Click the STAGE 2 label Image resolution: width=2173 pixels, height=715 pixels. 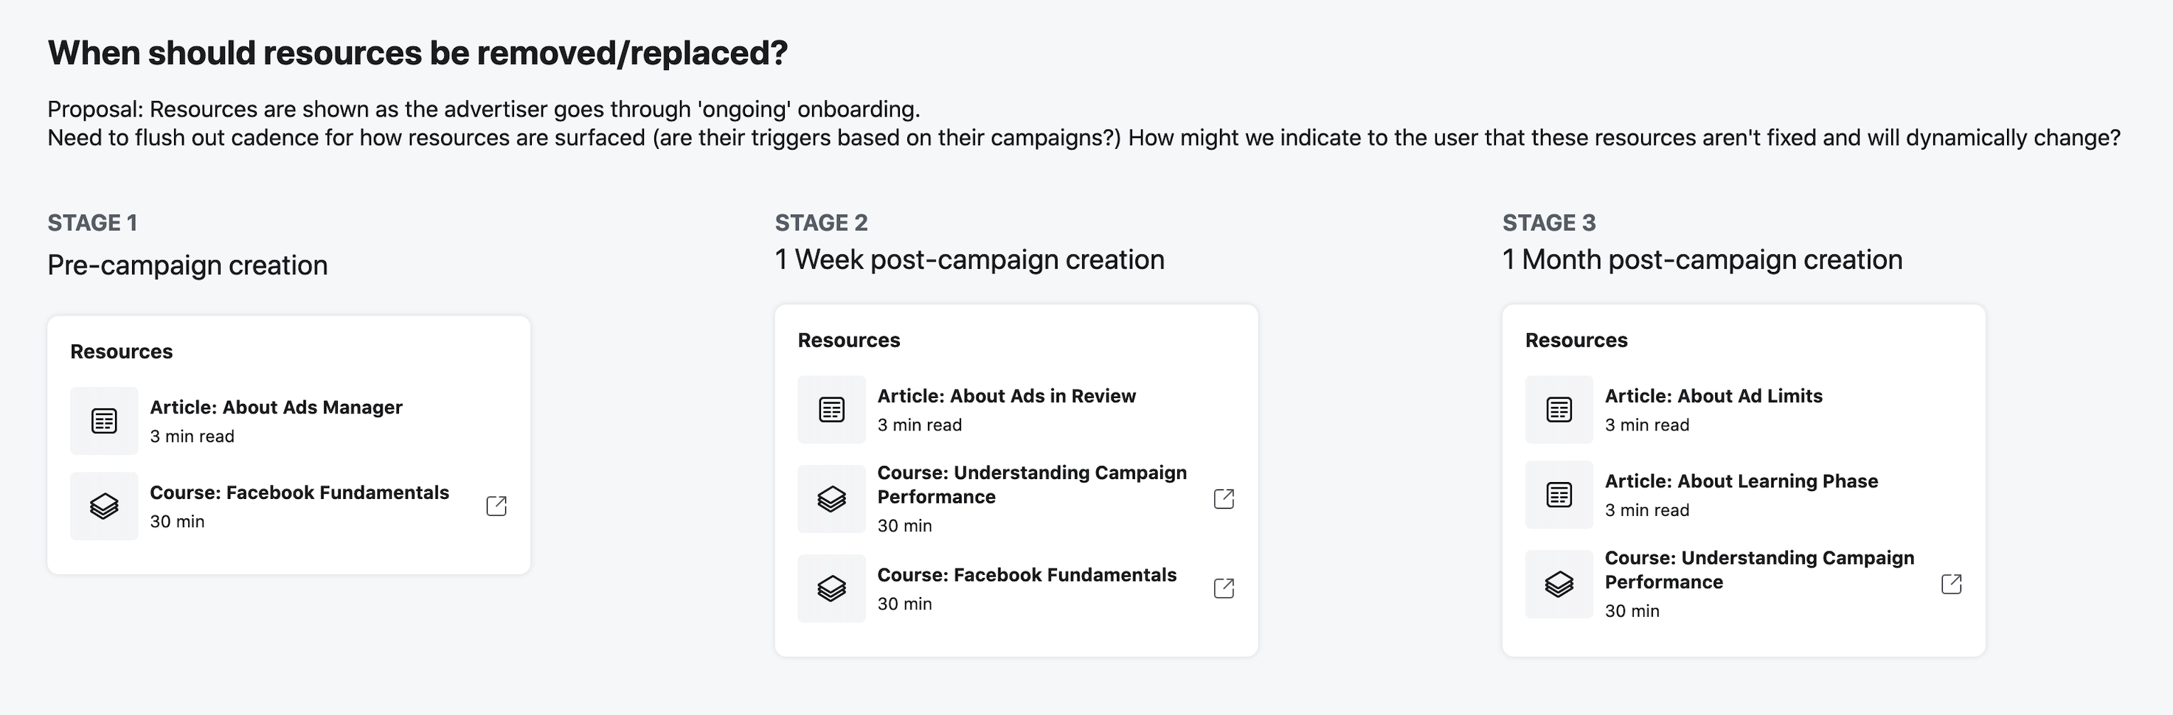[821, 223]
